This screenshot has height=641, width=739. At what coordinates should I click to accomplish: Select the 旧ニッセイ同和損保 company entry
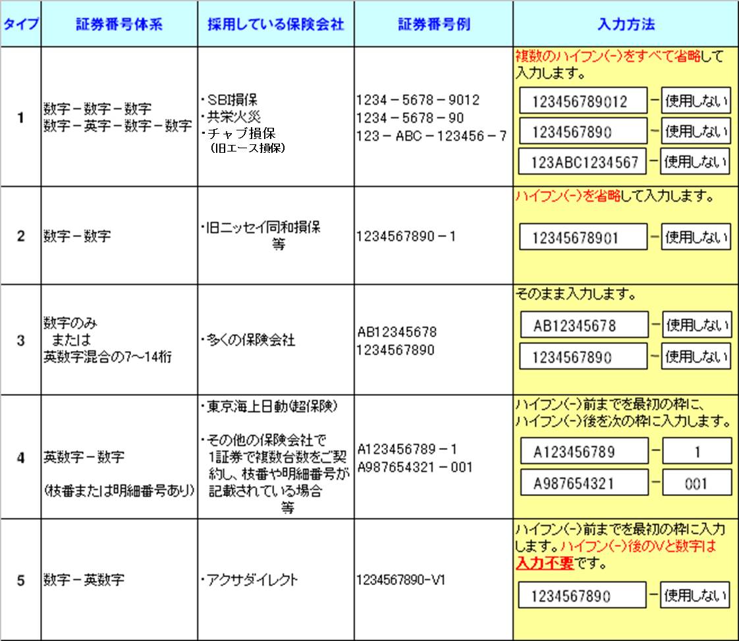tap(263, 228)
